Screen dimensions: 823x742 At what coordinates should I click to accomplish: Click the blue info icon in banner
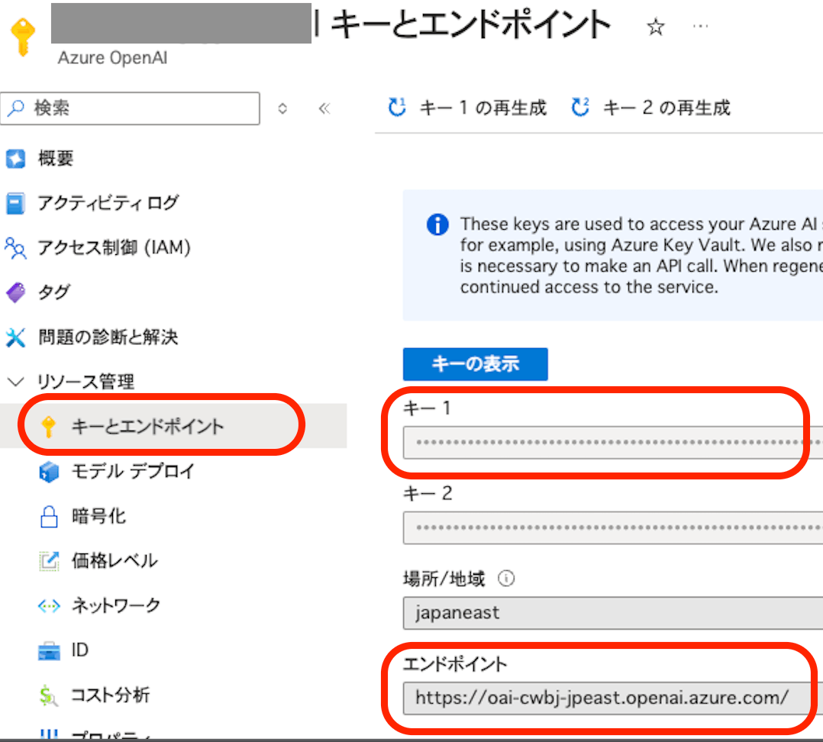[x=437, y=224]
